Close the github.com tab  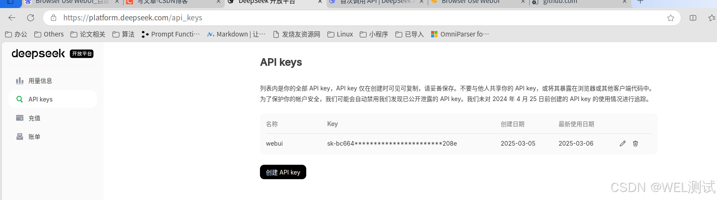624,2
